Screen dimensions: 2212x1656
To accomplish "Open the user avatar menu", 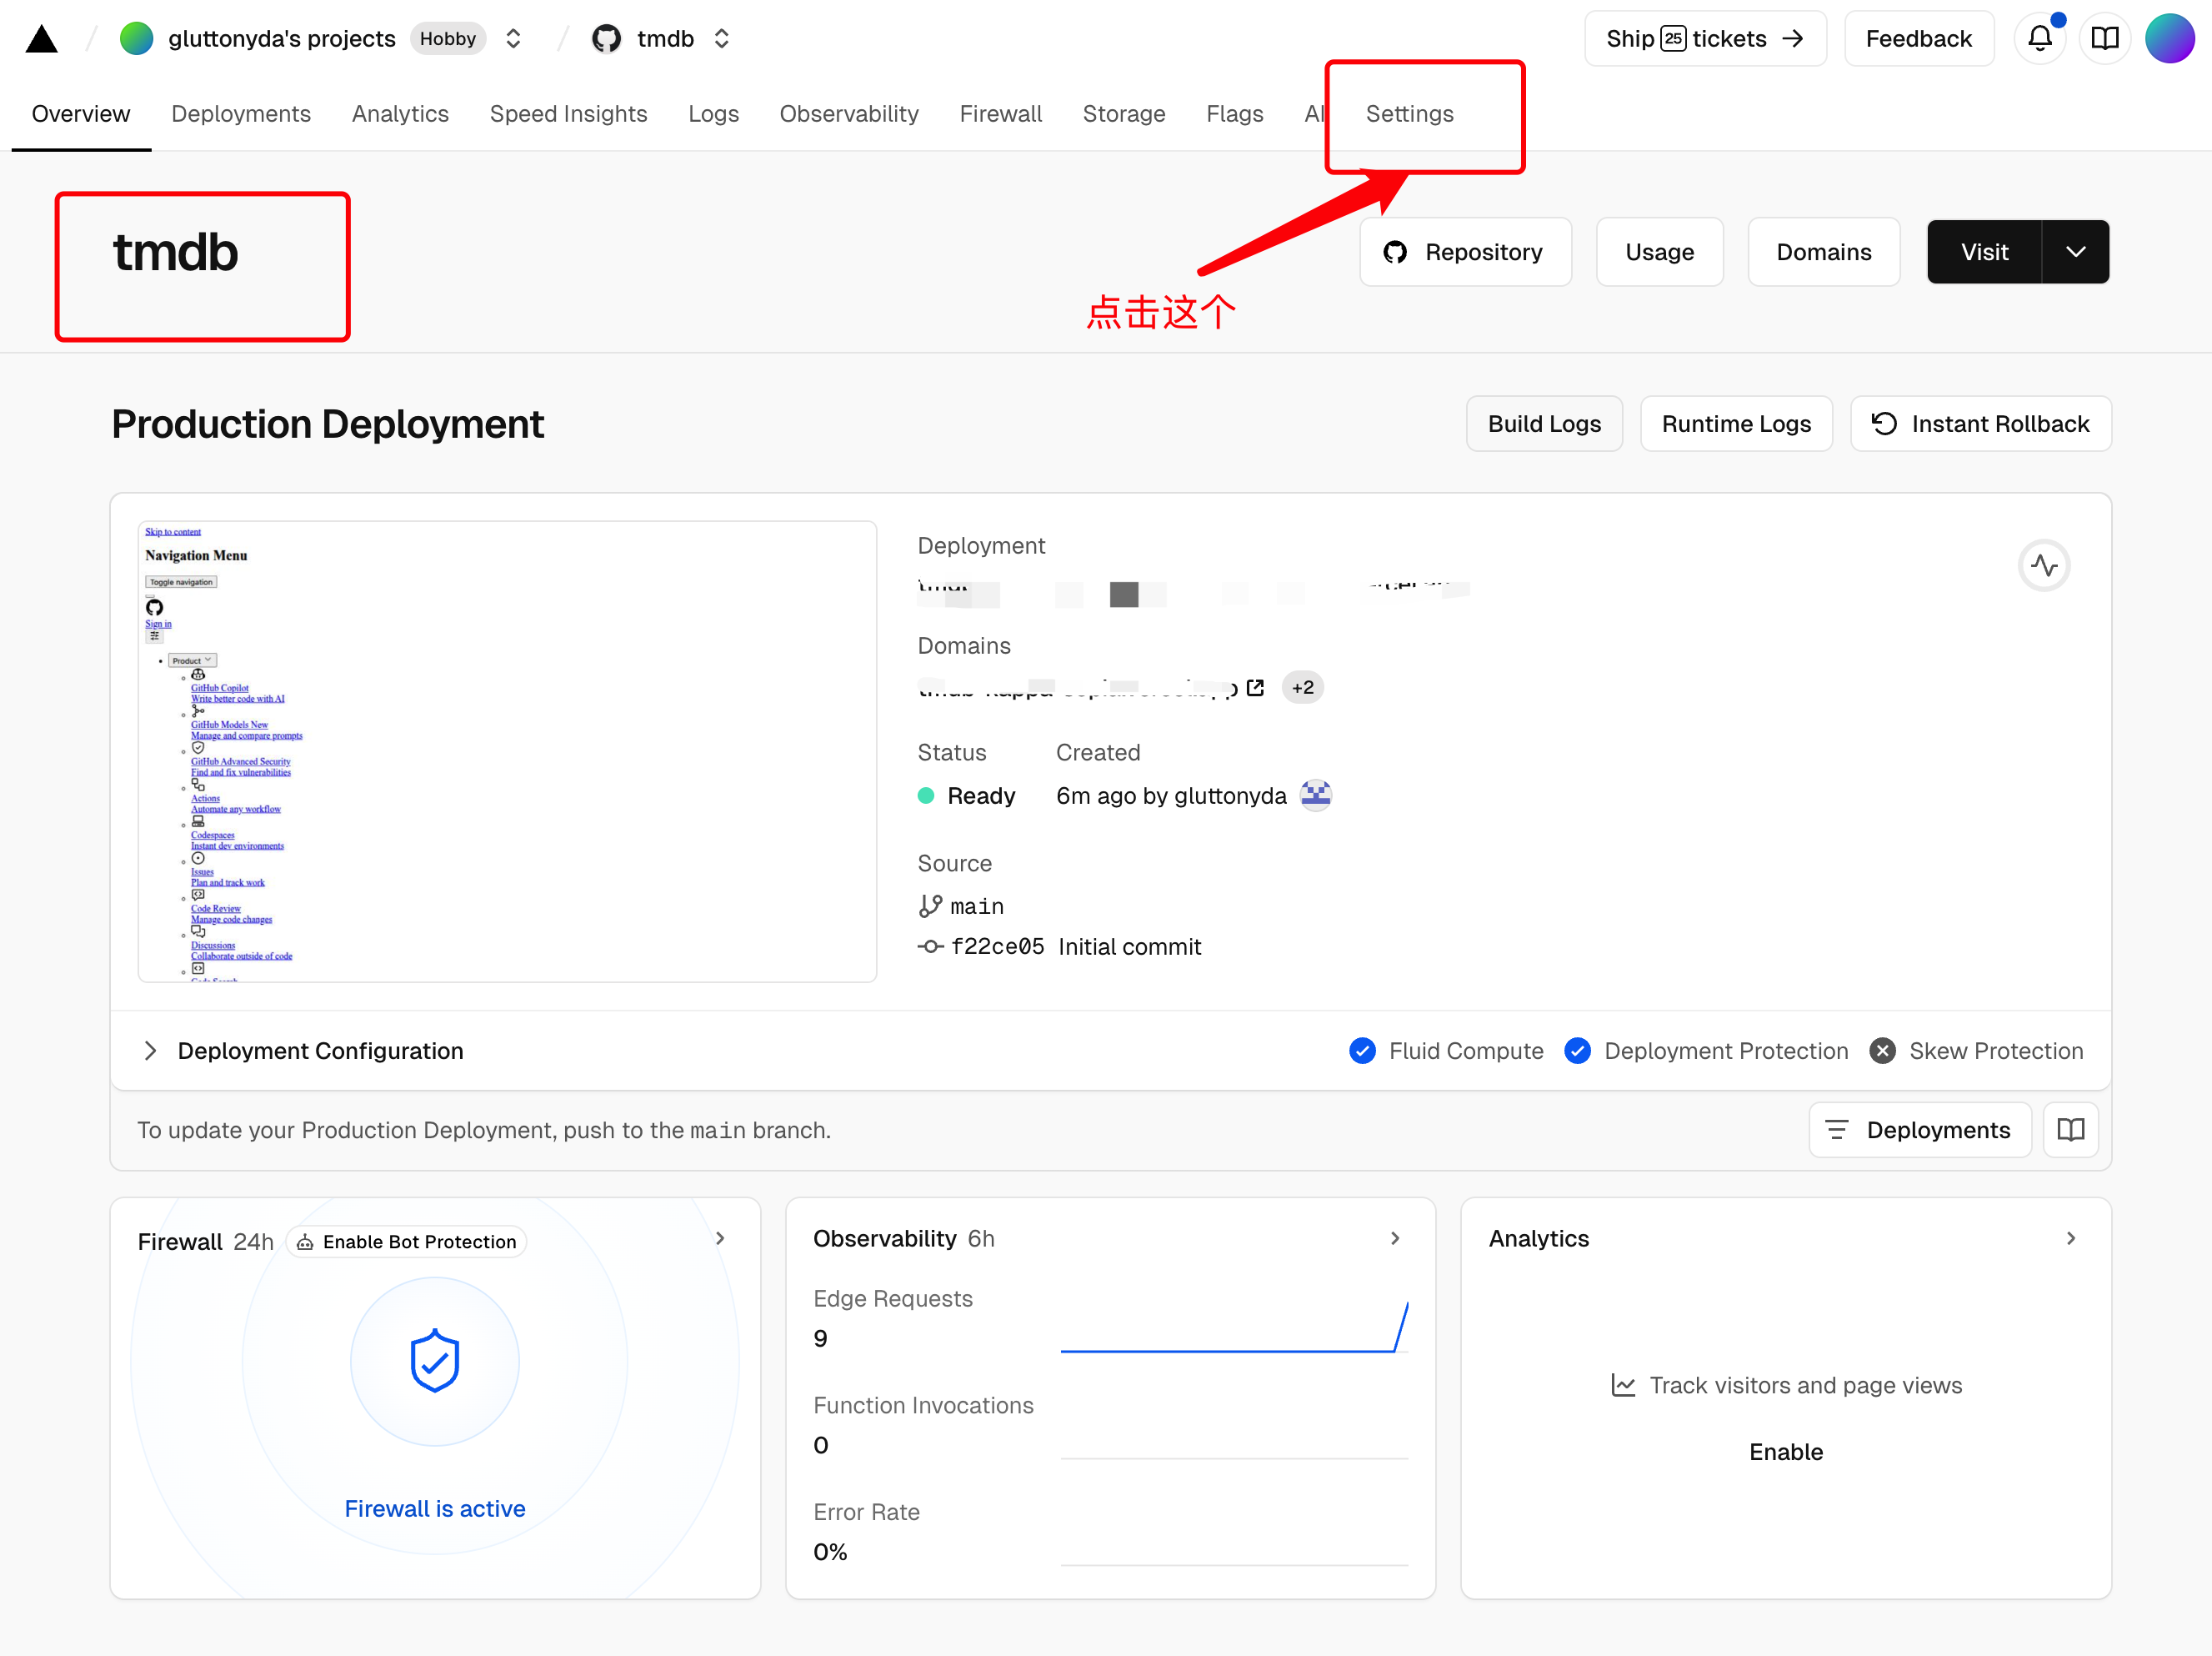I will pos(2169,39).
